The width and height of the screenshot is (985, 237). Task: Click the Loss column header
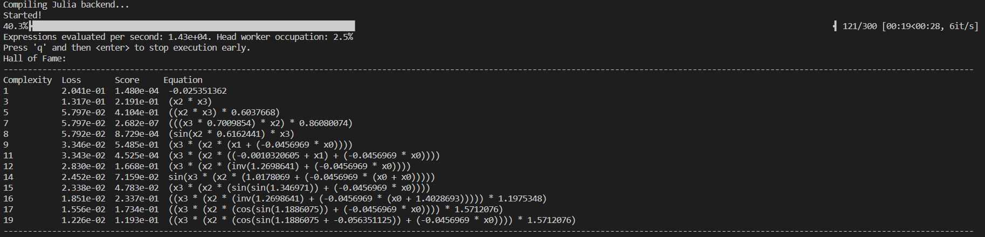click(71, 80)
